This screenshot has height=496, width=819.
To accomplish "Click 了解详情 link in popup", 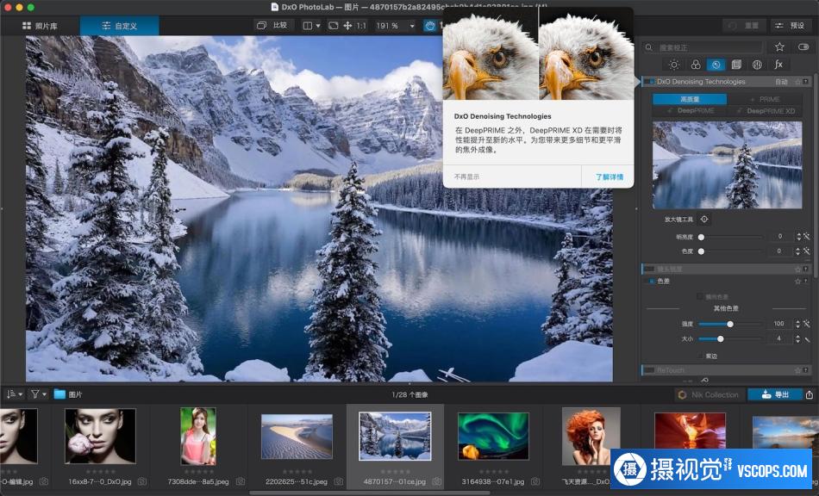I will pyautogui.click(x=609, y=177).
